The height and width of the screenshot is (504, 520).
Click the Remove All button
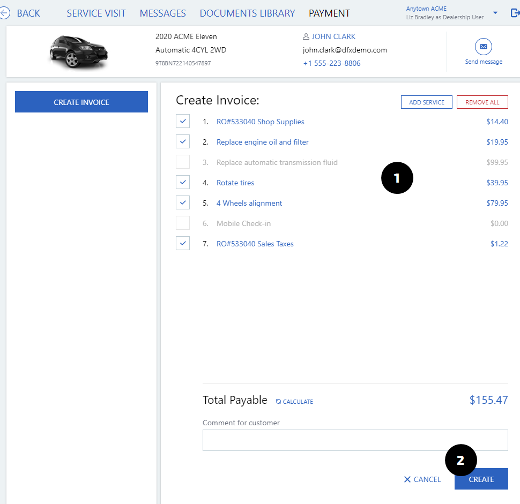pos(482,102)
